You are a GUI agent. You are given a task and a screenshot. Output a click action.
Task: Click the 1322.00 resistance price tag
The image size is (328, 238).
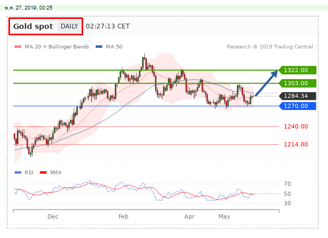(297, 70)
